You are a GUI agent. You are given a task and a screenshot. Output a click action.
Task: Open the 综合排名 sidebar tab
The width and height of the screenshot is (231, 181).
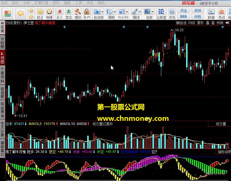click(x=2, y=110)
